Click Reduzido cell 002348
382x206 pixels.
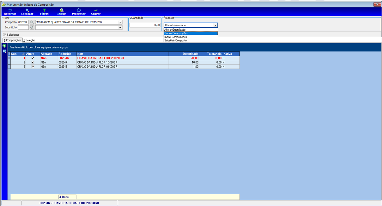point(67,67)
